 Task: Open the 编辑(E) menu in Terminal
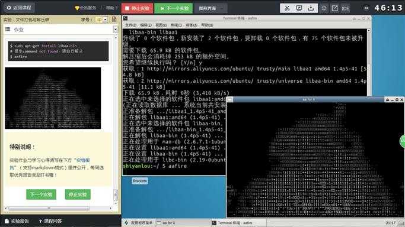pyautogui.click(x=146, y=25)
